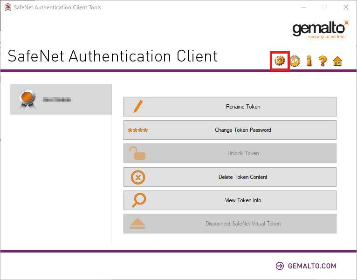
Task: Open View Token Info
Action: [230, 200]
